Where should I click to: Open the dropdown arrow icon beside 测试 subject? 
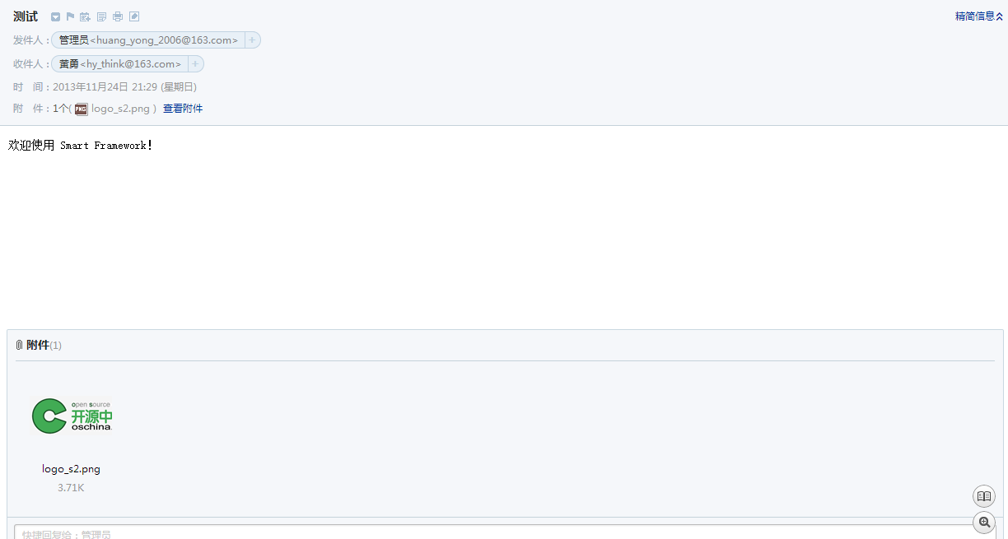55,16
